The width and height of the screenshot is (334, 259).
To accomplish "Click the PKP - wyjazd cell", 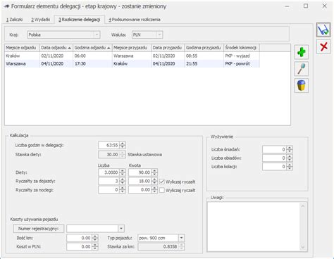I will [242, 56].
